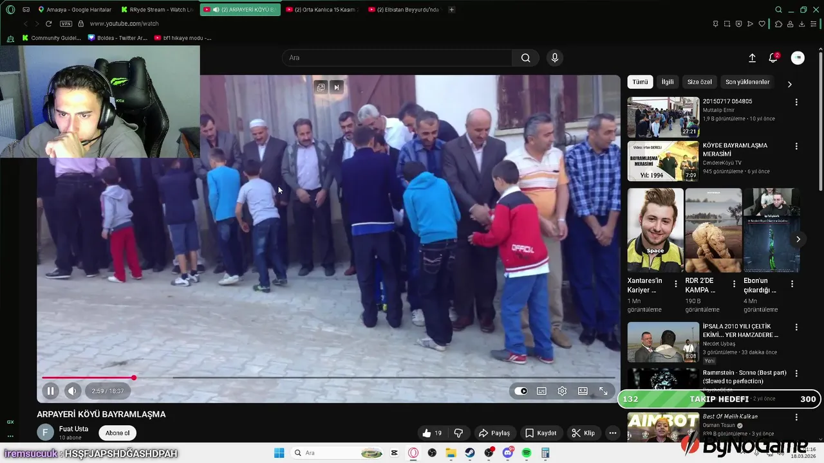824x463 pixels.
Task: Open the 20150717 064805 video thumbnail
Action: coord(663,117)
